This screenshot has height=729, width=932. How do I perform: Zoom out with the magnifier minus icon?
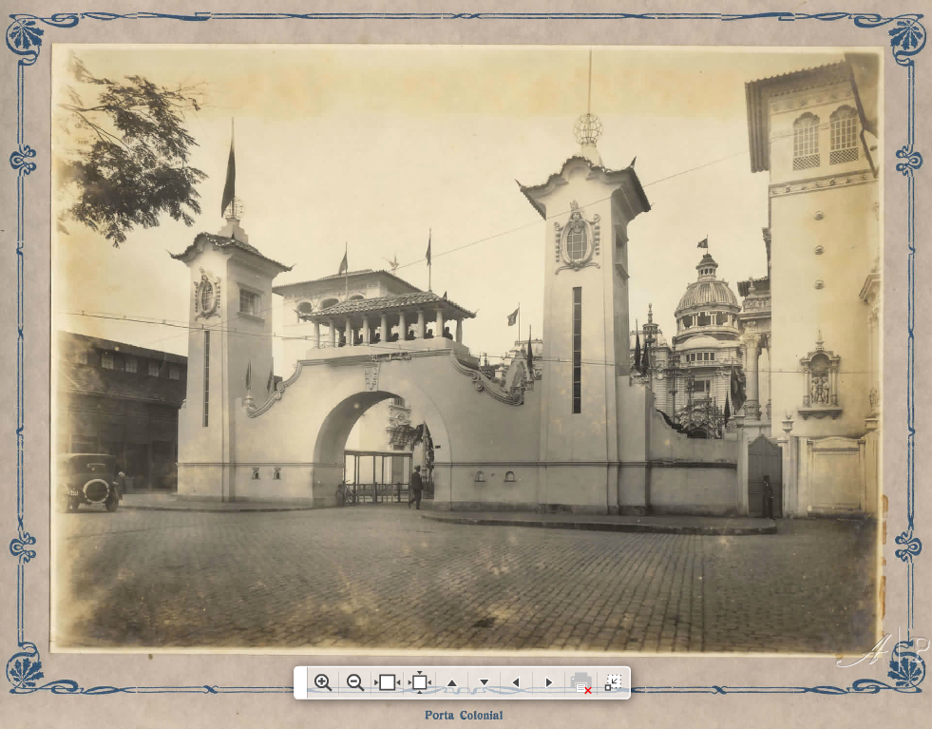coord(355,682)
